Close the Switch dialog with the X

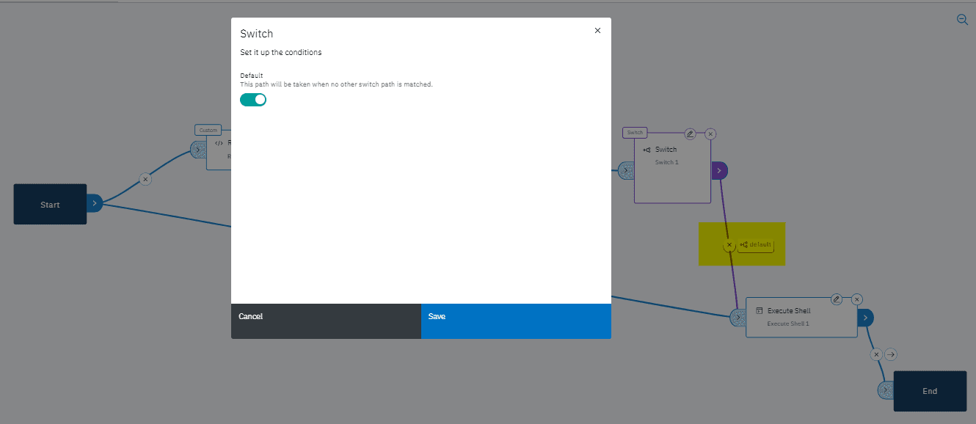point(597,31)
